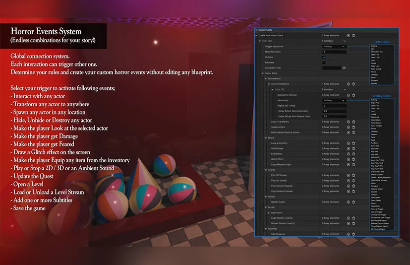Open the Interaction dropdown showing Nothing
410x265 pixels.
[x=334, y=101]
